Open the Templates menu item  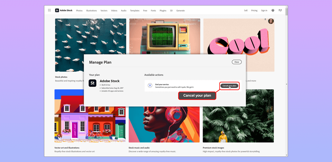pyautogui.click(x=135, y=11)
